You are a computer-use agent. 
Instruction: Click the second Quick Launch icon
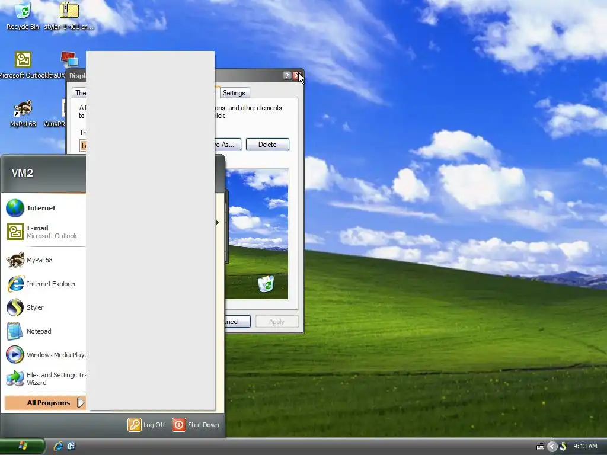pyautogui.click(x=71, y=446)
